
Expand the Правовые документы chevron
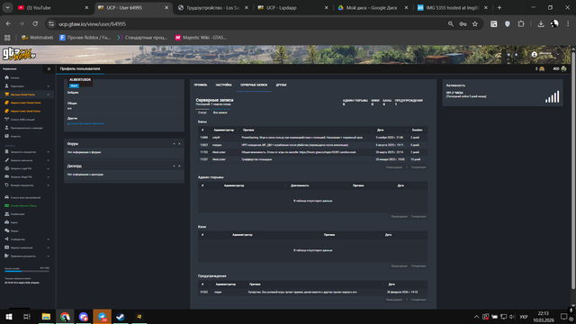[48, 256]
